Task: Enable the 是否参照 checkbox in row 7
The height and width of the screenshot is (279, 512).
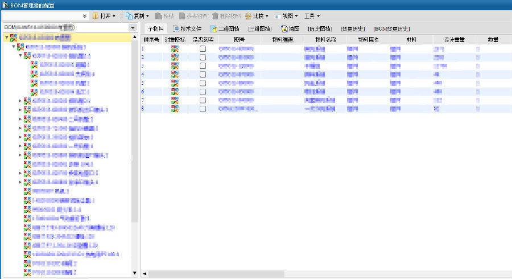Action: [203, 100]
